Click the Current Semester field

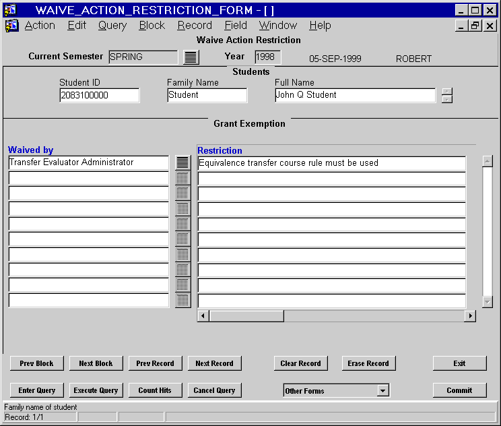point(143,57)
